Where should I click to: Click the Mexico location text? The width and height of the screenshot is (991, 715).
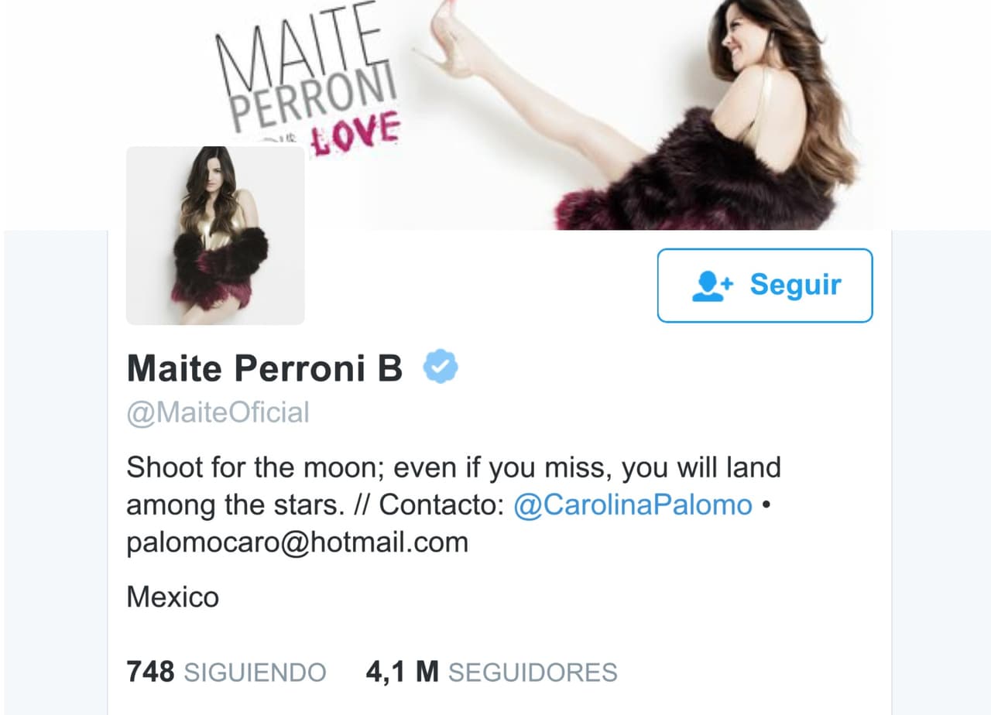click(173, 597)
